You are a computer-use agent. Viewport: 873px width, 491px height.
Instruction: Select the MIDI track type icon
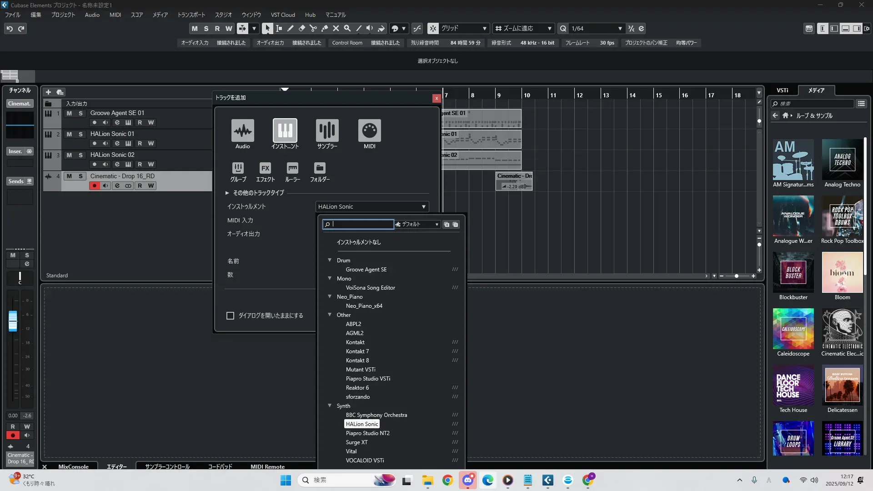[x=369, y=131]
